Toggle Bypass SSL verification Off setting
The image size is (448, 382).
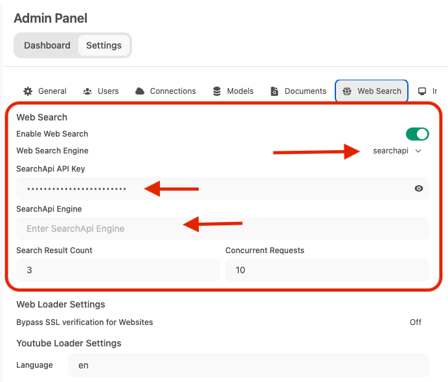415,322
